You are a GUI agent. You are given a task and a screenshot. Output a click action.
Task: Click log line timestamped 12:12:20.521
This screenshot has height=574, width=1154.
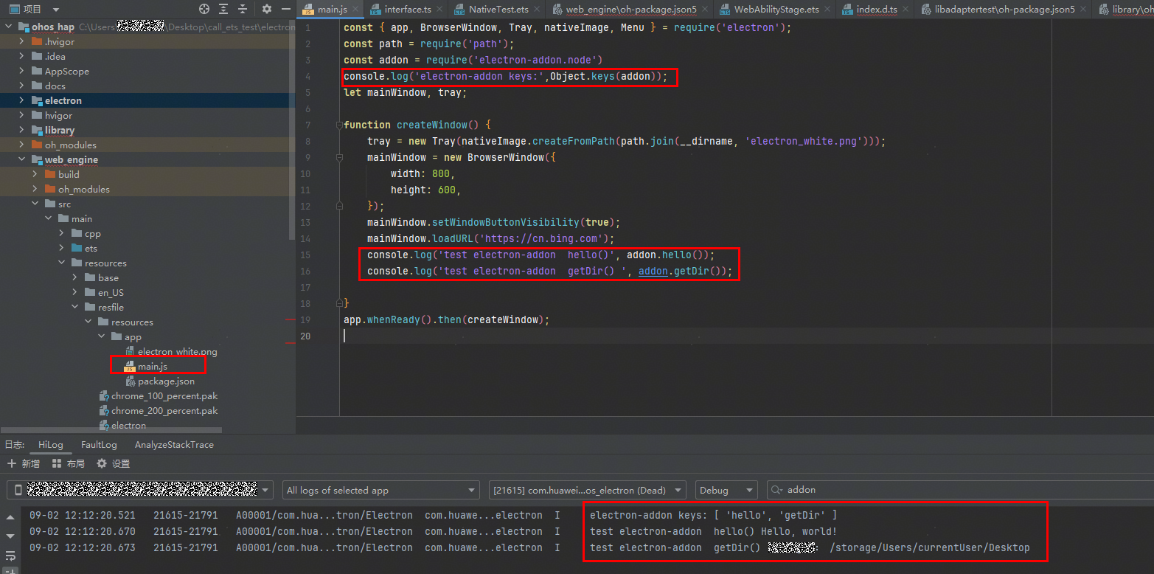(x=433, y=515)
